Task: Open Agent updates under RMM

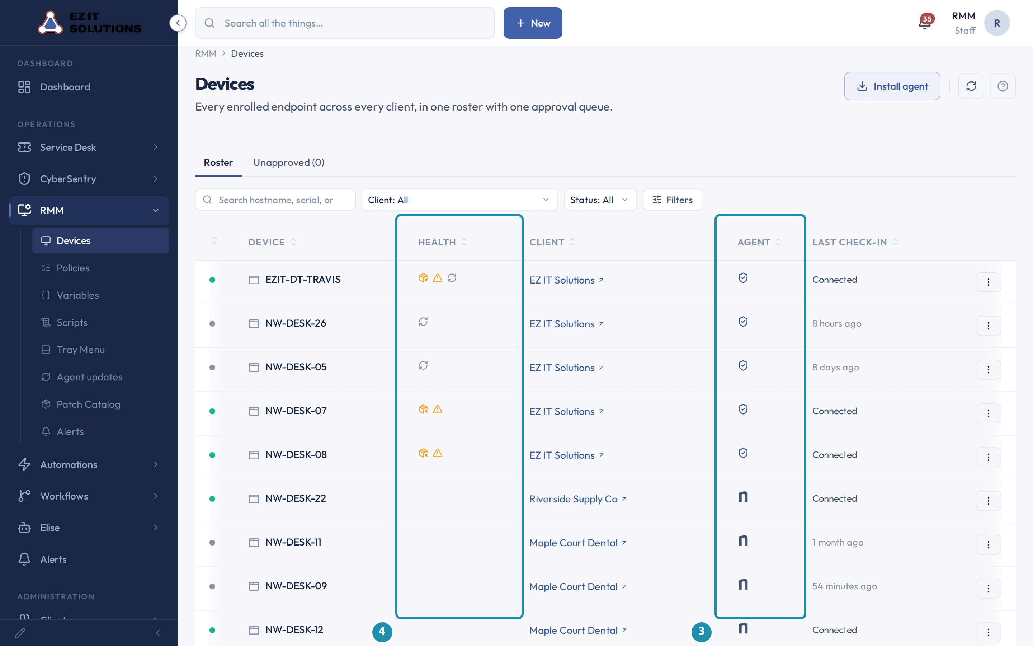Action: 101,377
